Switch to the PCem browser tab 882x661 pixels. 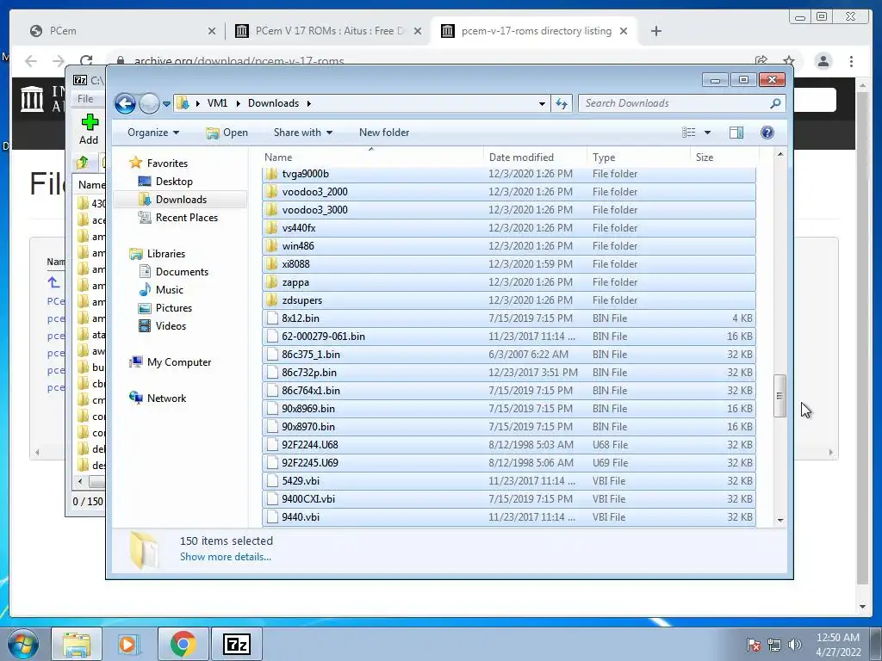click(x=124, y=31)
